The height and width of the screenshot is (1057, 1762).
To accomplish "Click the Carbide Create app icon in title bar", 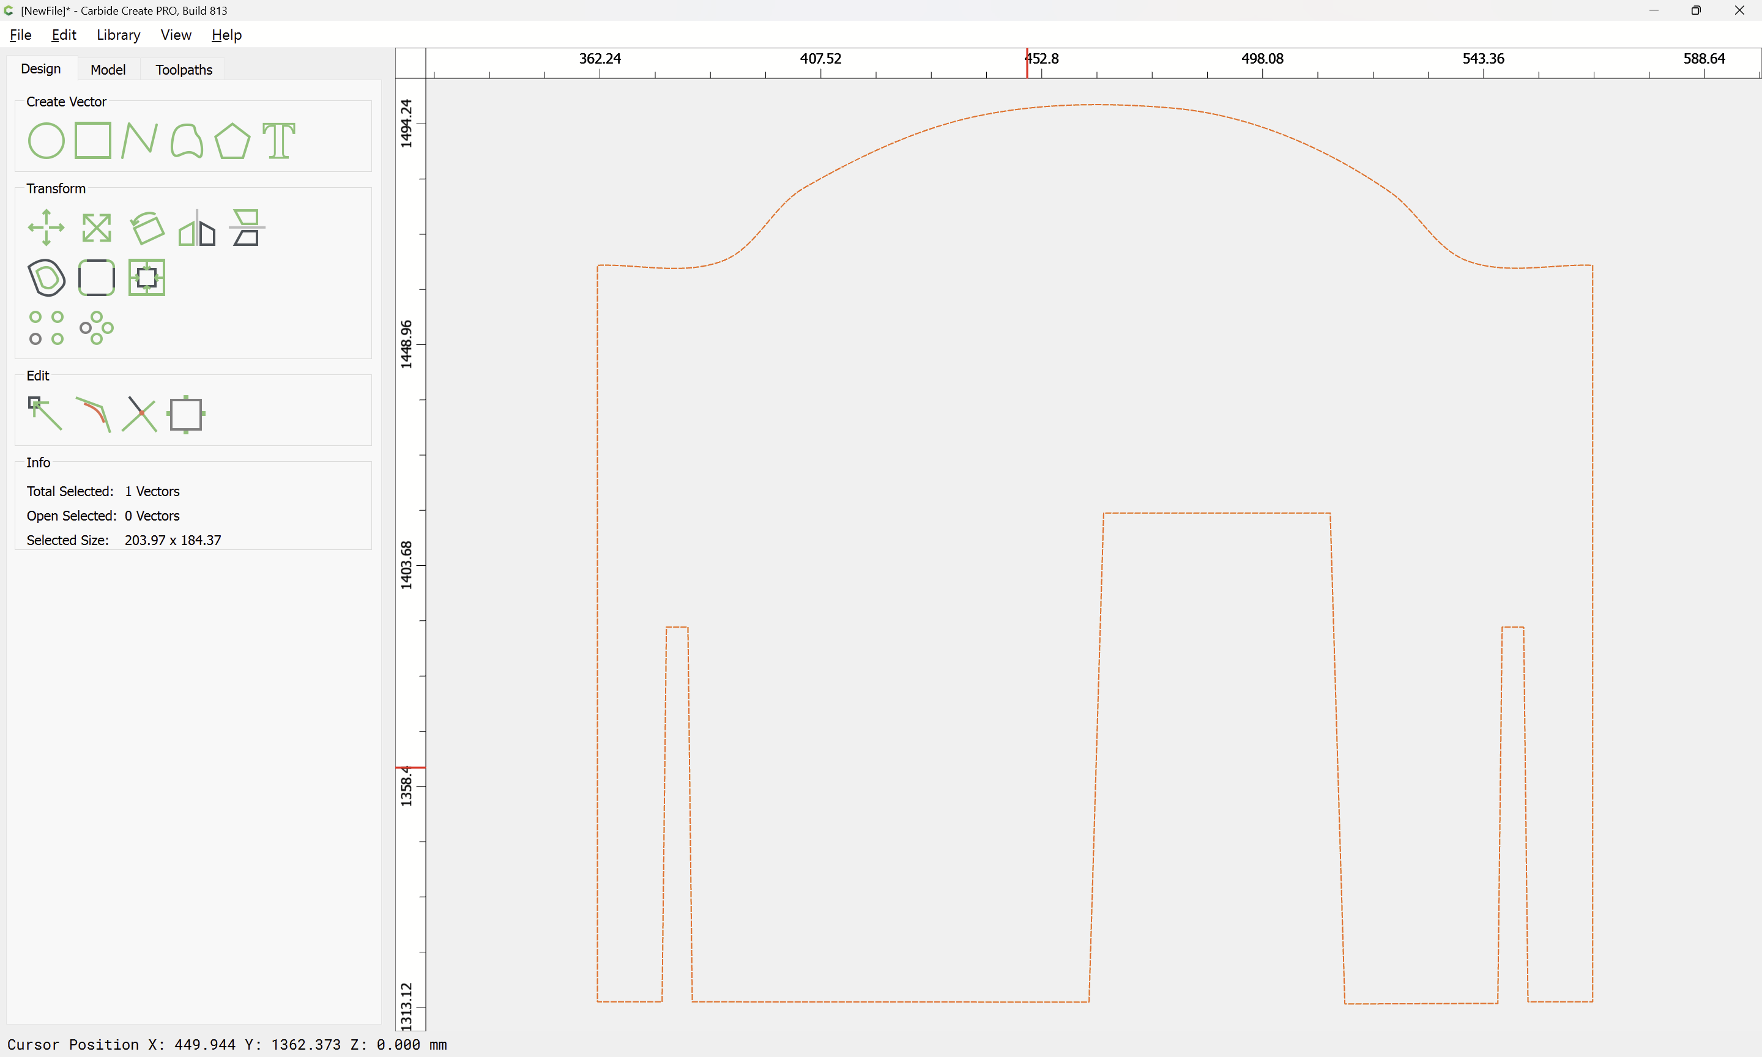I will [9, 10].
